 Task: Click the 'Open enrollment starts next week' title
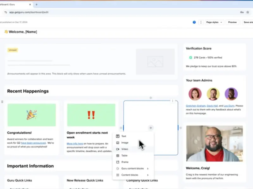click(87, 135)
